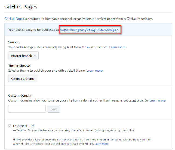Click hoanghung96cs.github.io code text in Custom domain description
This screenshot has height=150, width=175.
click(x=129, y=100)
